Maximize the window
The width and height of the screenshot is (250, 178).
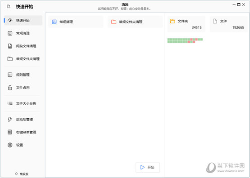(x=239, y=4)
